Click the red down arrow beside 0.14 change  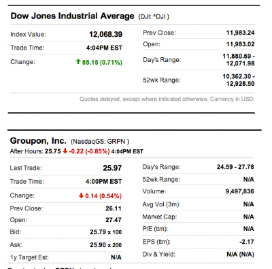[x=81, y=195]
